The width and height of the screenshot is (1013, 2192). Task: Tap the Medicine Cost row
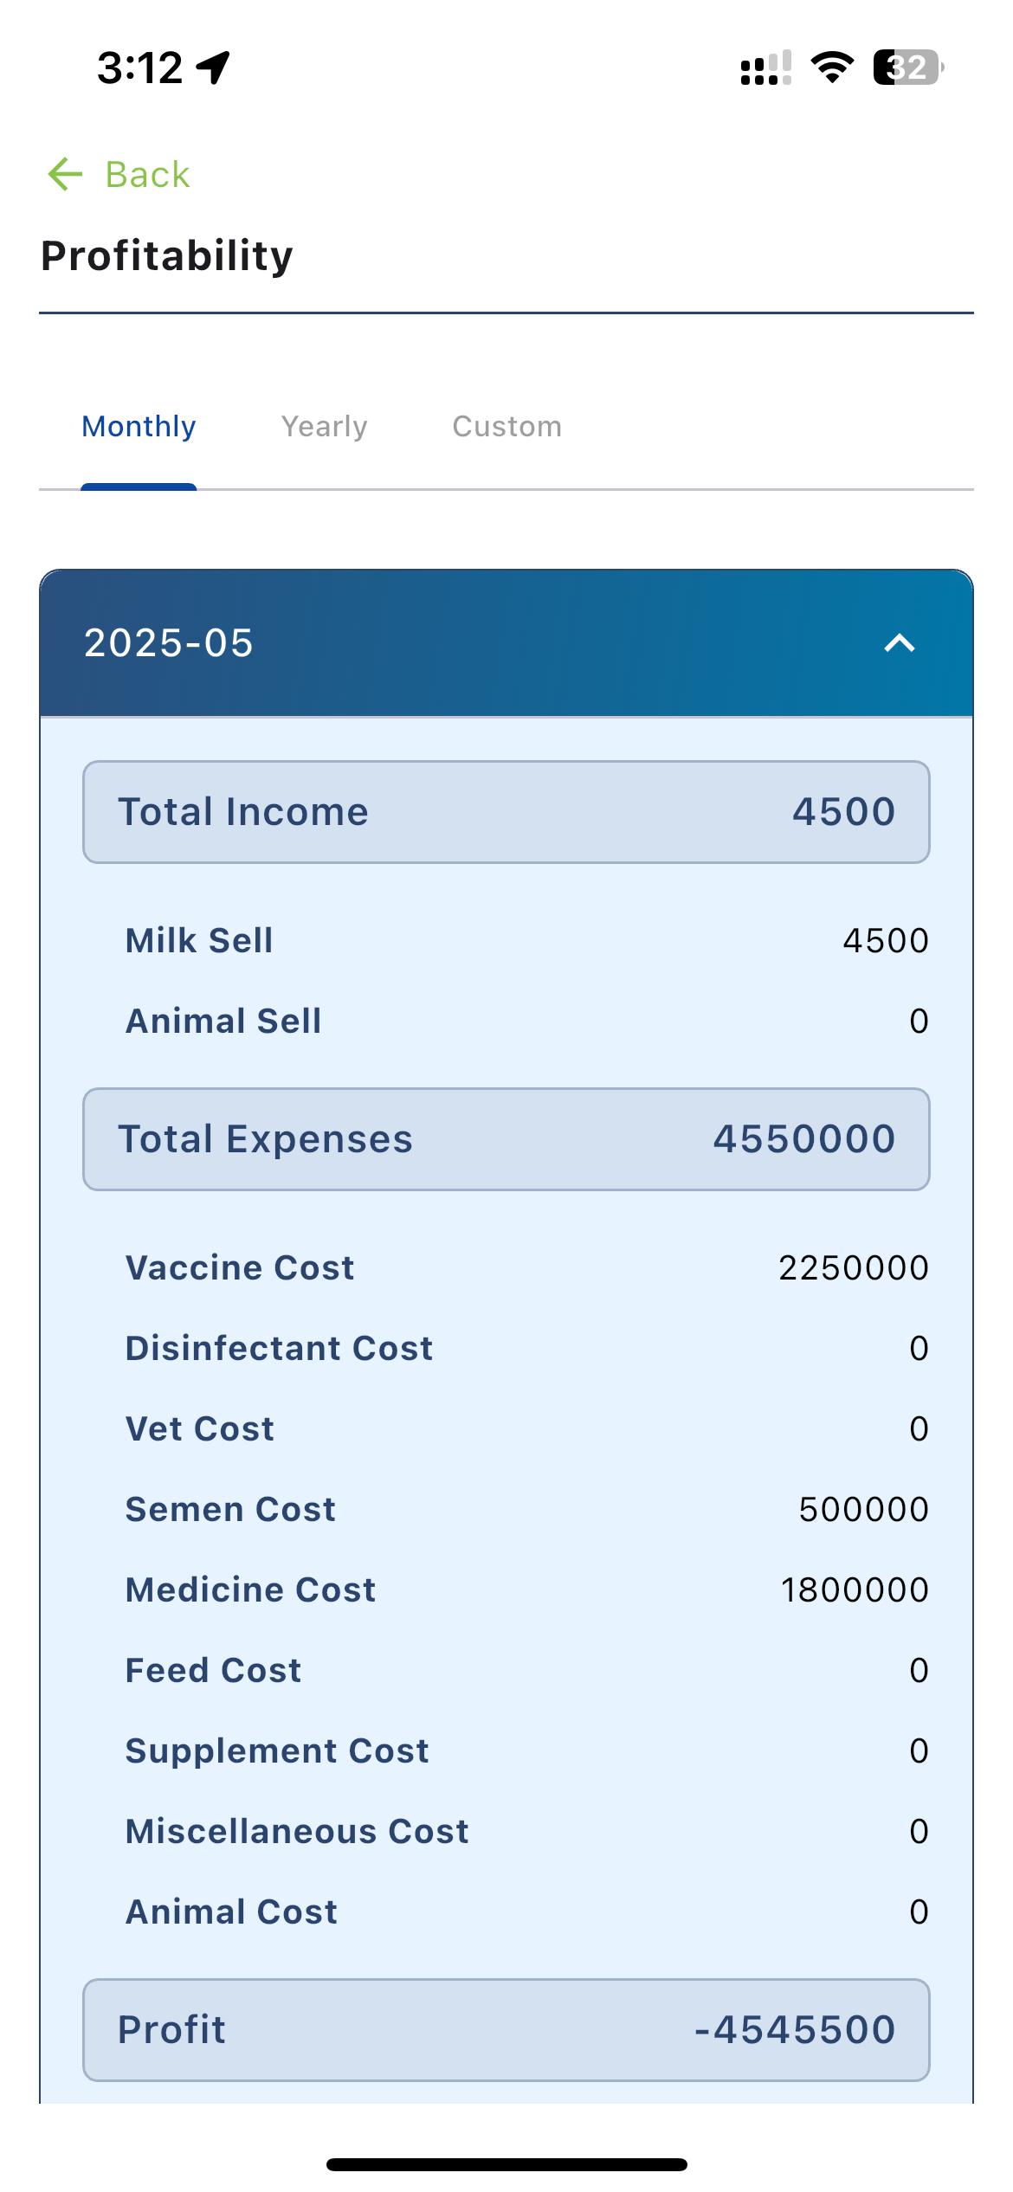tap(526, 1590)
